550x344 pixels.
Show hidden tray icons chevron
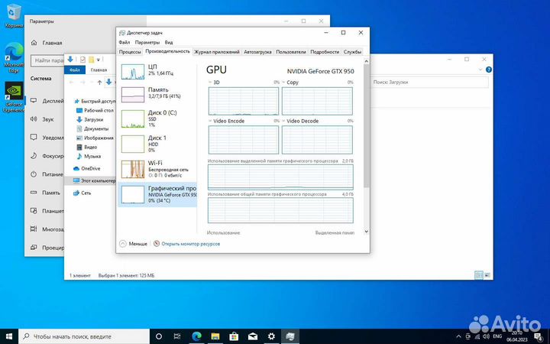click(458, 336)
